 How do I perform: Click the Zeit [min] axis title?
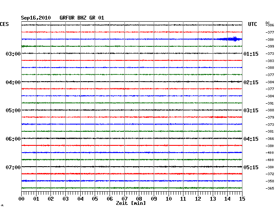[x=131, y=203]
